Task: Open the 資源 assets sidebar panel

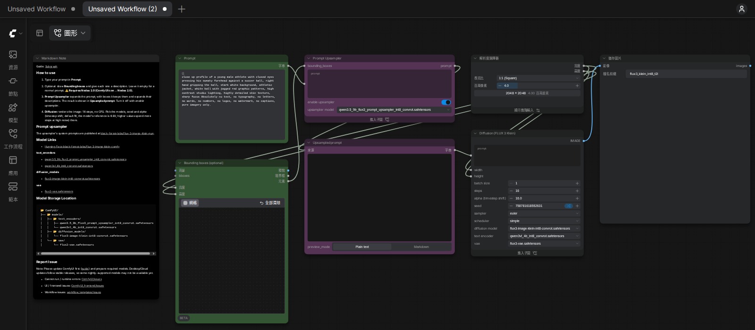Action: pyautogui.click(x=13, y=60)
